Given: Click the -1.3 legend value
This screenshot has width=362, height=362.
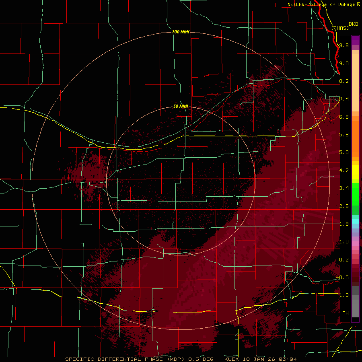Looking at the screenshot, I should tap(342, 295).
